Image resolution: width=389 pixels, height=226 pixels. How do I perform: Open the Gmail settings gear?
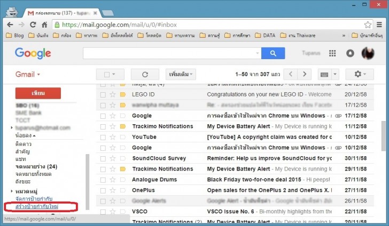[x=360, y=74]
